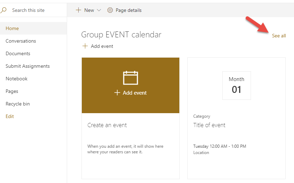Click the Month 01 date thumbnail
The height and width of the screenshot is (183, 294).
point(236,86)
